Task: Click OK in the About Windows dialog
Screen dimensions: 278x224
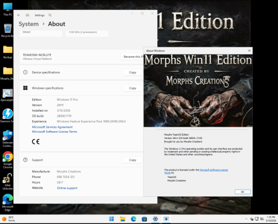Action: [x=242, y=192]
